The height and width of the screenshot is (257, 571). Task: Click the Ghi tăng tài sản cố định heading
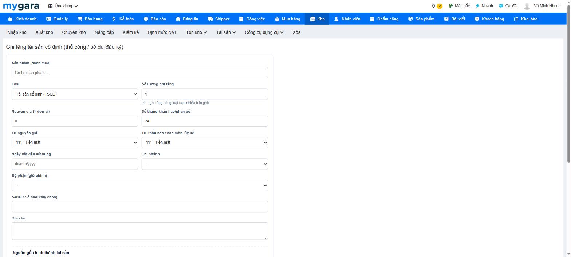[65, 47]
